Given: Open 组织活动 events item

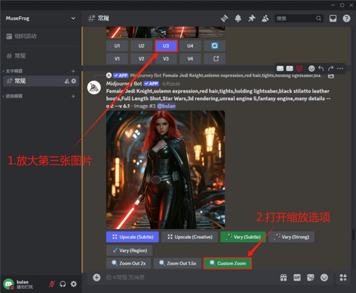Looking at the screenshot, I should click(x=41, y=36).
